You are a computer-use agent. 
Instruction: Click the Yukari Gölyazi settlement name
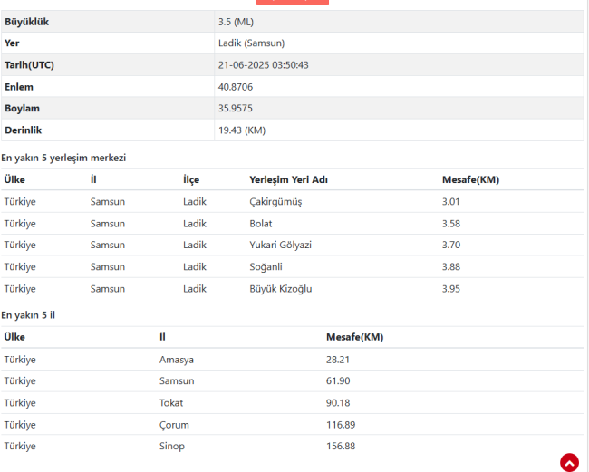coord(283,245)
